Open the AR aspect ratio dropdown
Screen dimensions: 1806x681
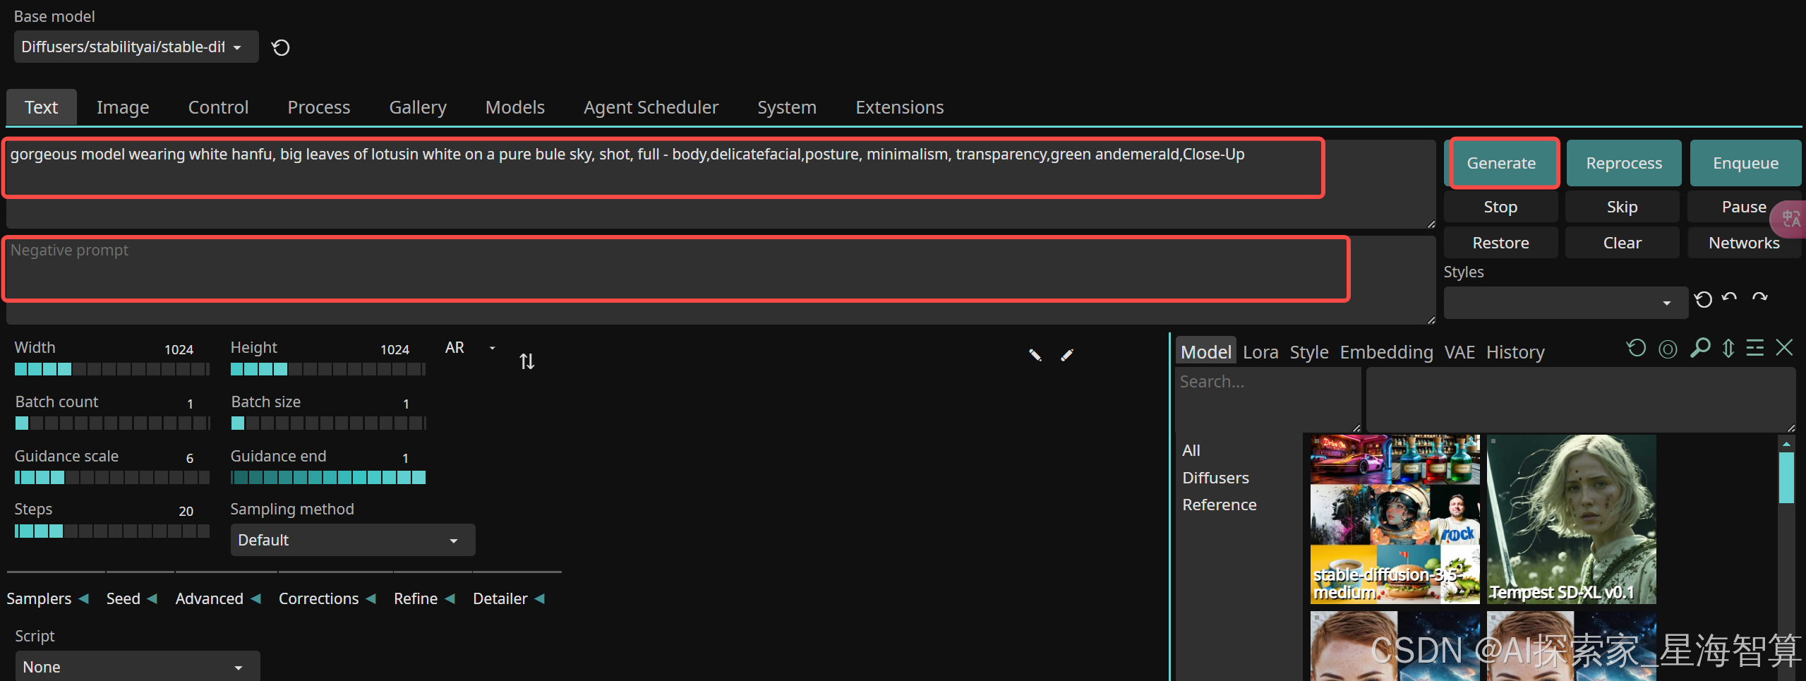click(x=471, y=348)
